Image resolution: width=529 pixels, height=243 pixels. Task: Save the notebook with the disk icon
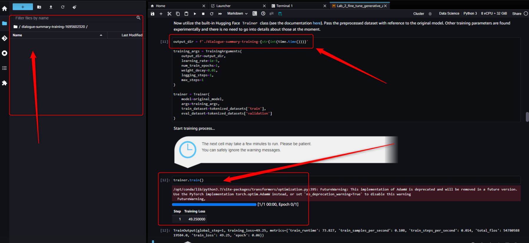[x=152, y=14]
